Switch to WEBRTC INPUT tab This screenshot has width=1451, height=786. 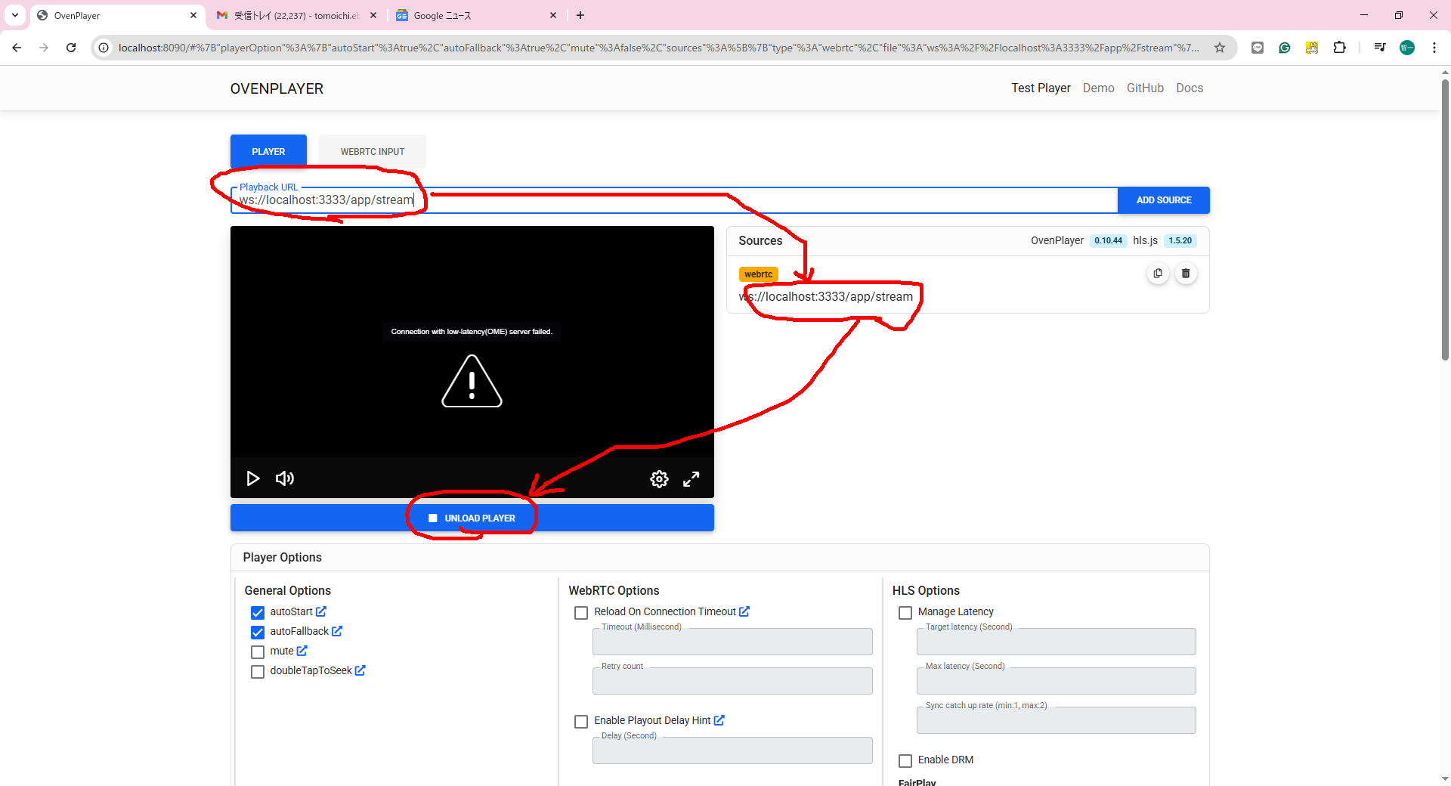pyautogui.click(x=373, y=151)
